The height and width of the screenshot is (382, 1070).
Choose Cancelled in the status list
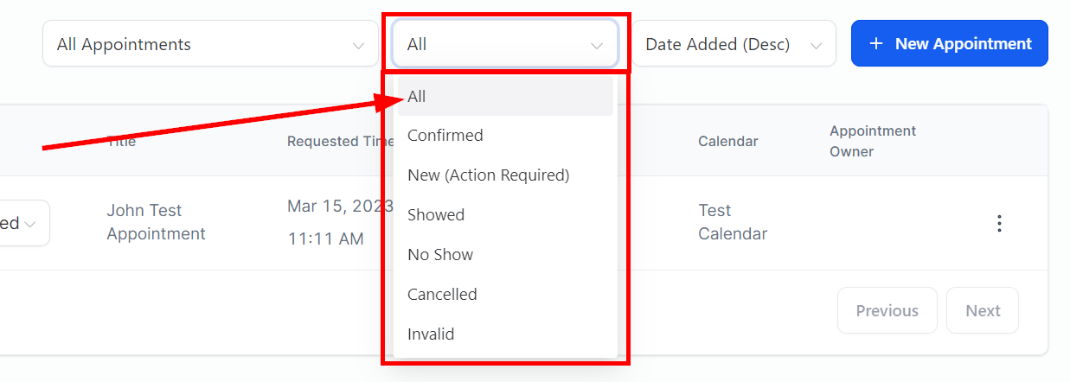click(x=442, y=295)
